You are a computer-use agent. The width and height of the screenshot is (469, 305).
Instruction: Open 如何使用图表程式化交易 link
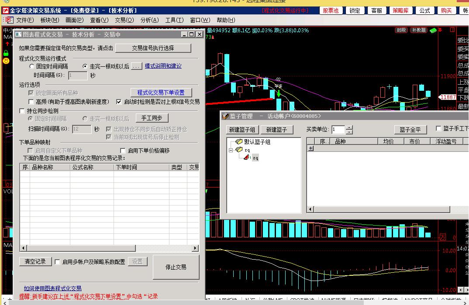pyautogui.click(x=53, y=288)
